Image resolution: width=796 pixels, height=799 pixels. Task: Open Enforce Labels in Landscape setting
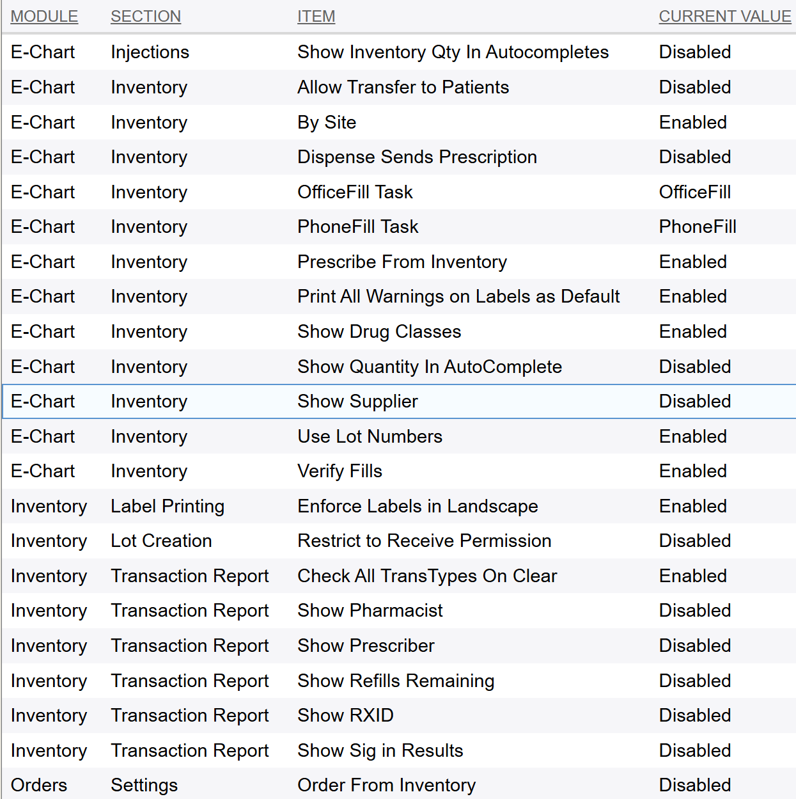pos(418,507)
